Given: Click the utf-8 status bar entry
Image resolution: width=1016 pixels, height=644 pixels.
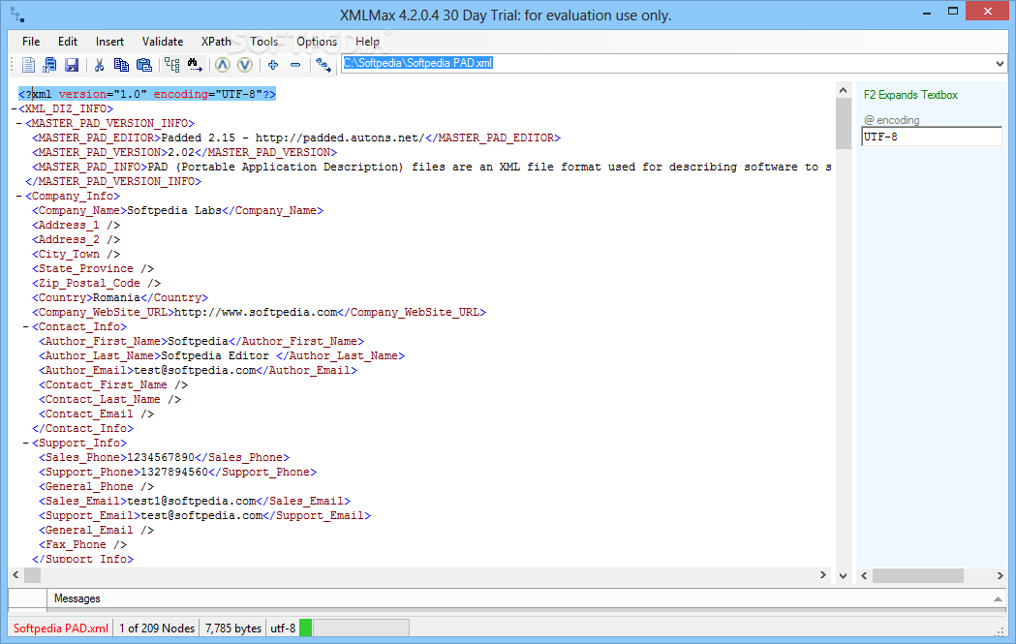Looking at the screenshot, I should click(x=283, y=628).
